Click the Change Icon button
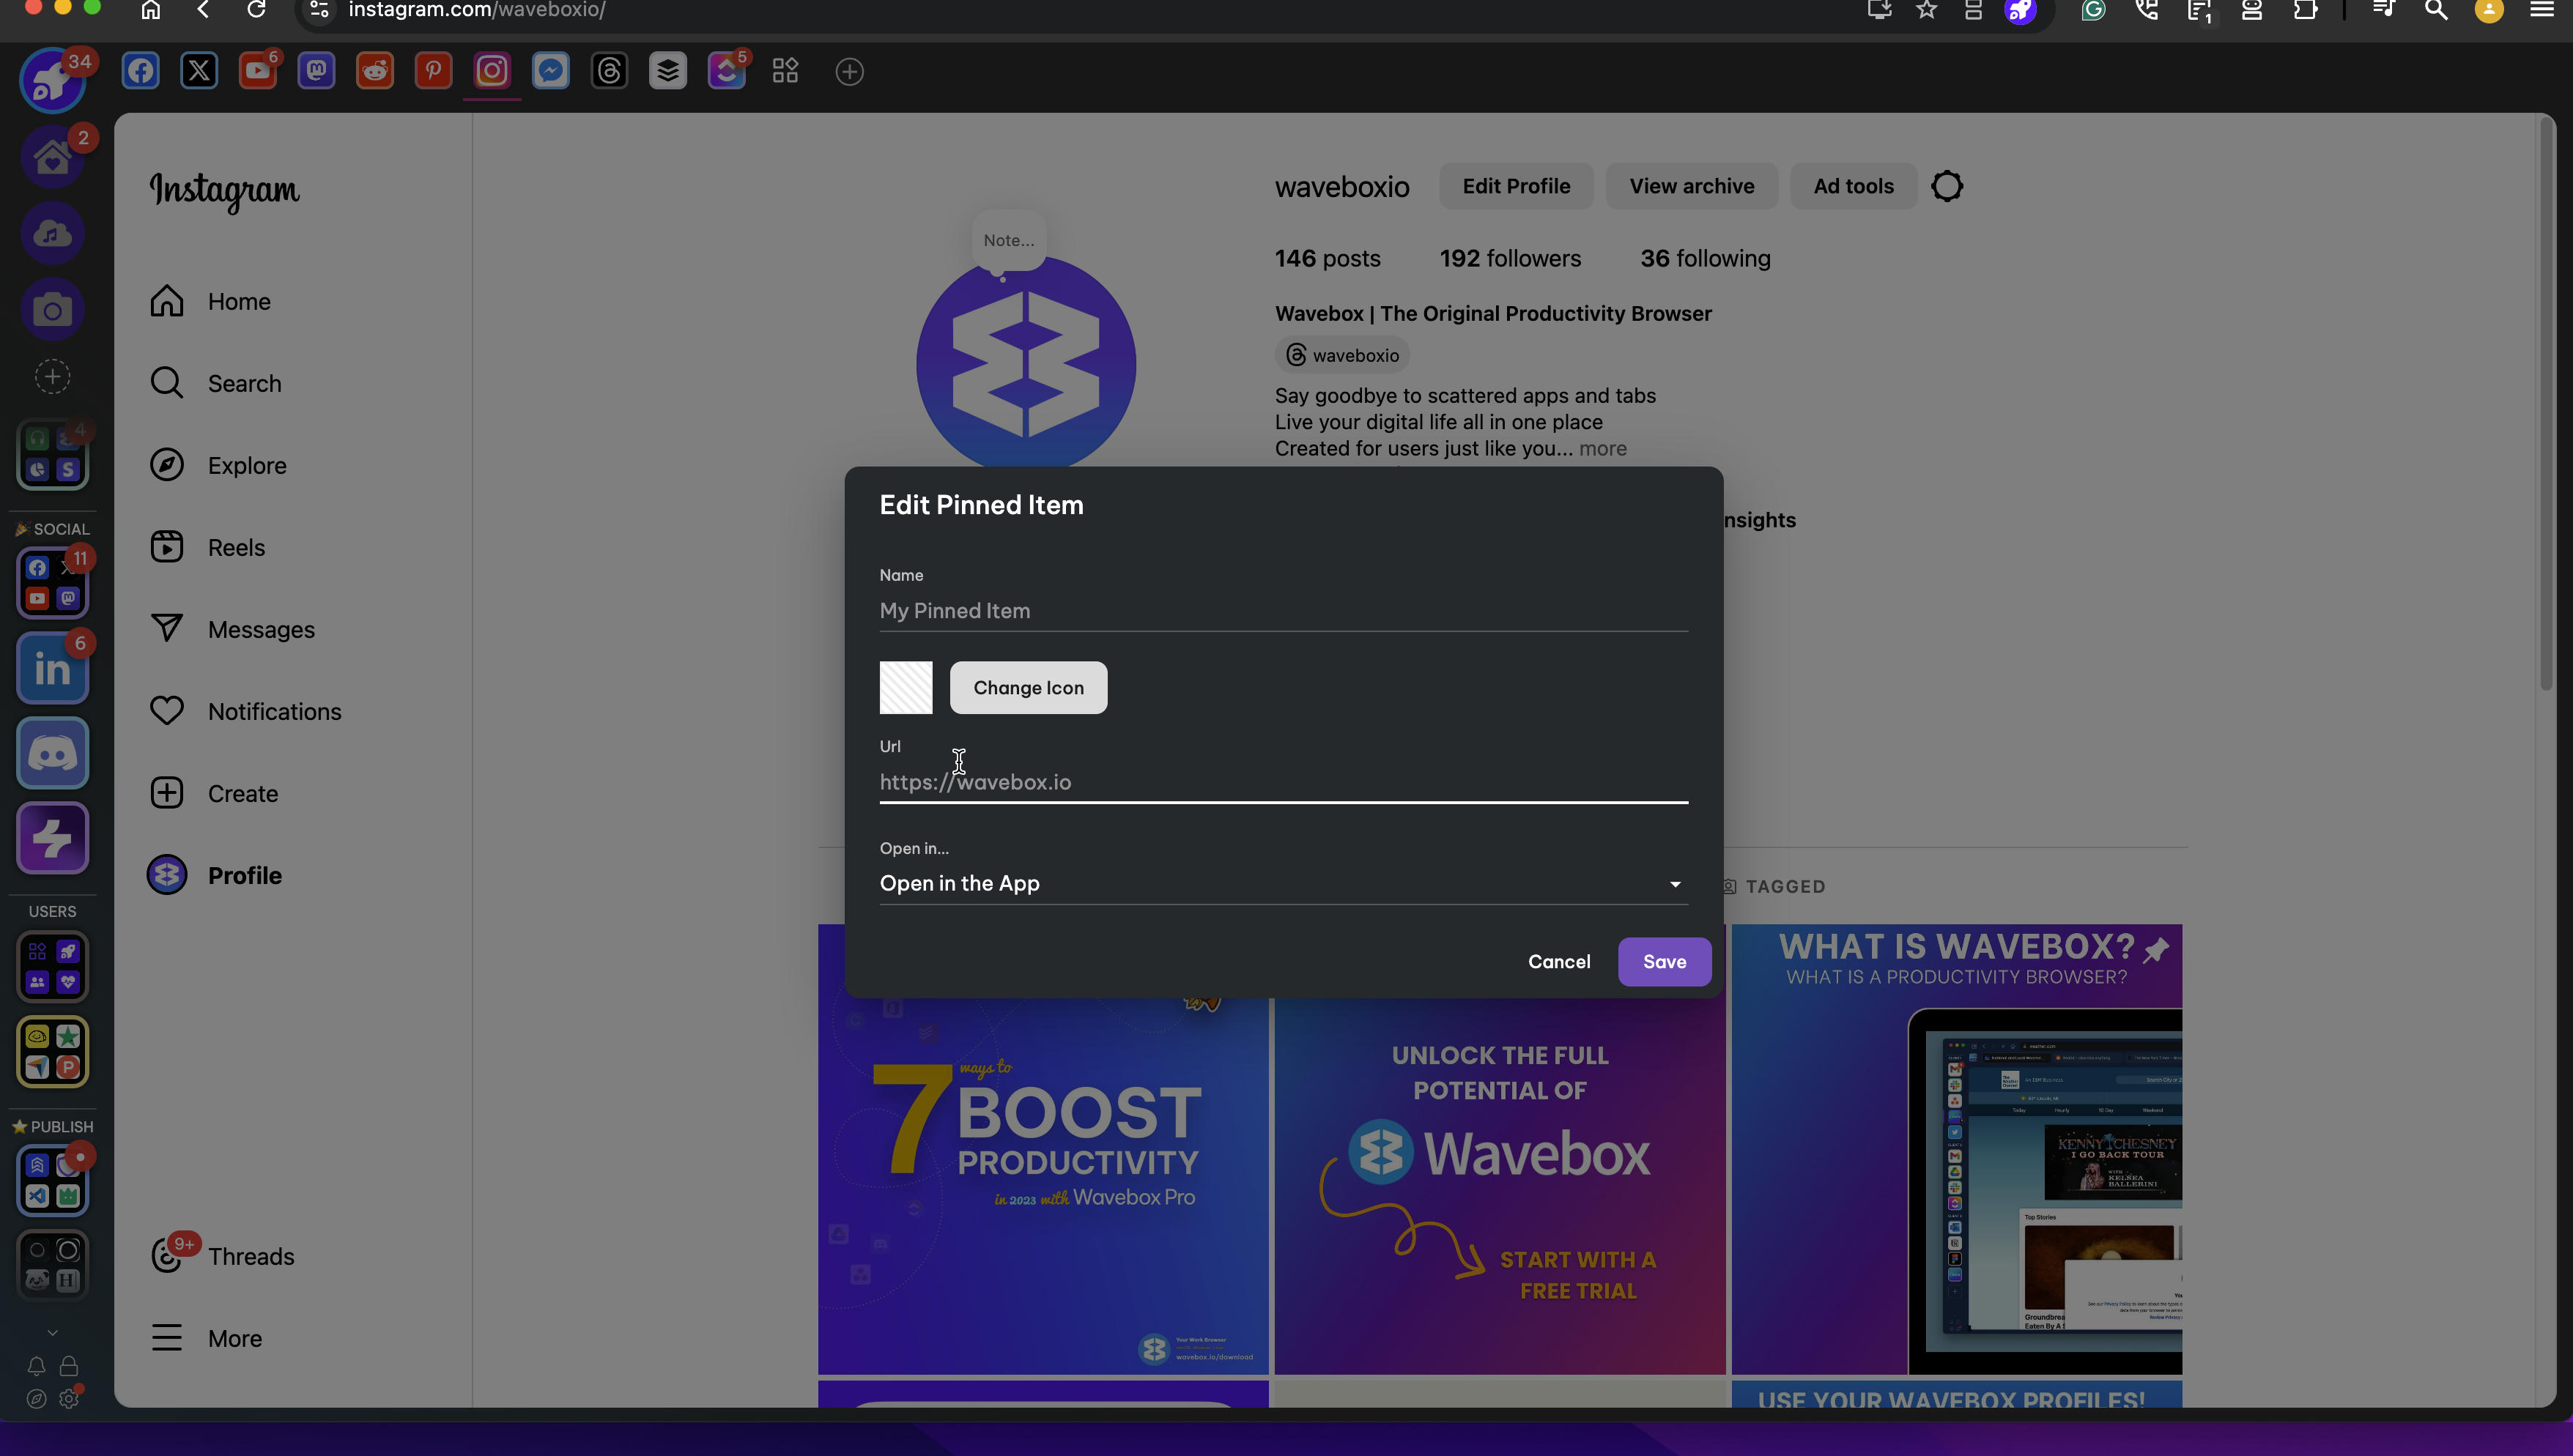This screenshot has width=2573, height=1456. coord(1029,688)
